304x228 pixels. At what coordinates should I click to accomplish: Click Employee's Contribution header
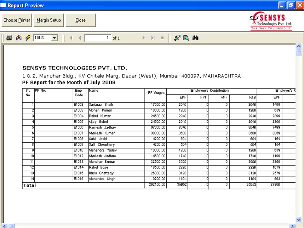209,91
